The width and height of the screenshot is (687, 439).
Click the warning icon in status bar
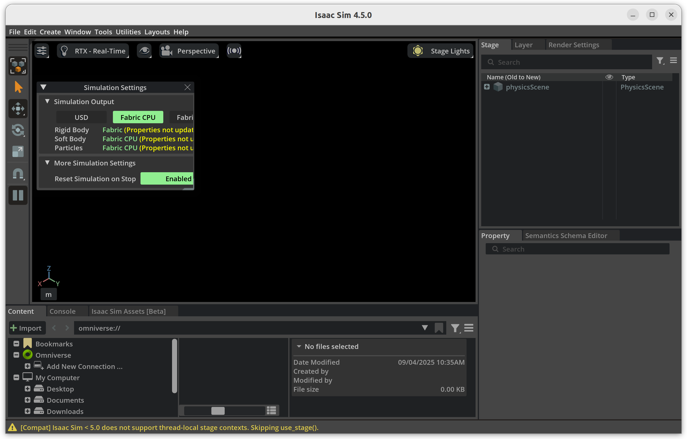pos(12,427)
